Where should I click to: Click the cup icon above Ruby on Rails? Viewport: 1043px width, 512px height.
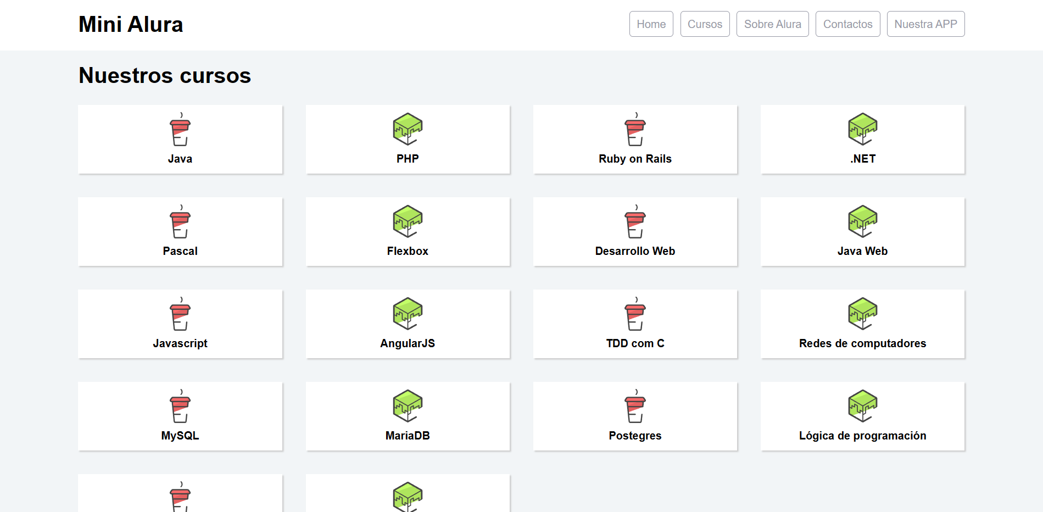[635, 129]
